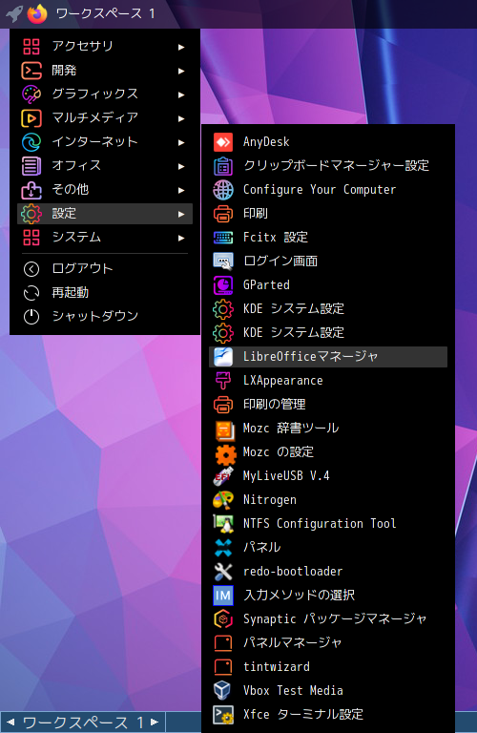
Task: Click the ワークスペース 1 label in top panel
Action: pos(106,13)
